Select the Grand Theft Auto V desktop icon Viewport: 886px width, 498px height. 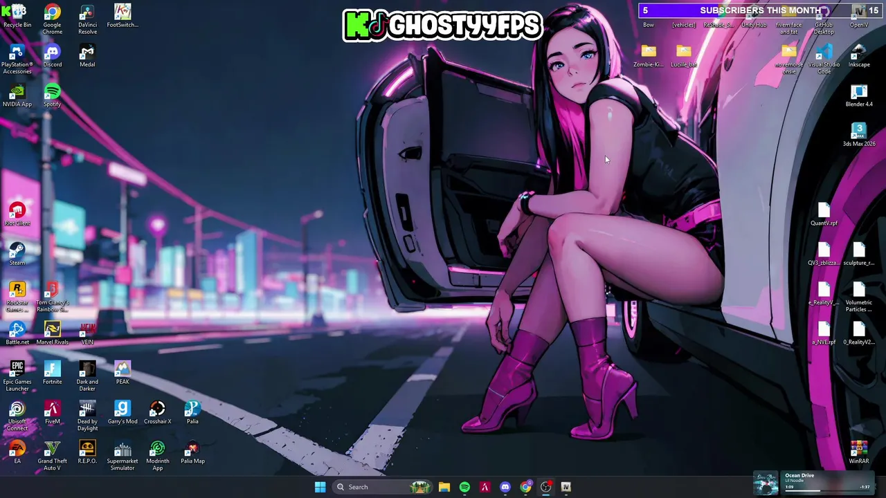[x=52, y=456]
